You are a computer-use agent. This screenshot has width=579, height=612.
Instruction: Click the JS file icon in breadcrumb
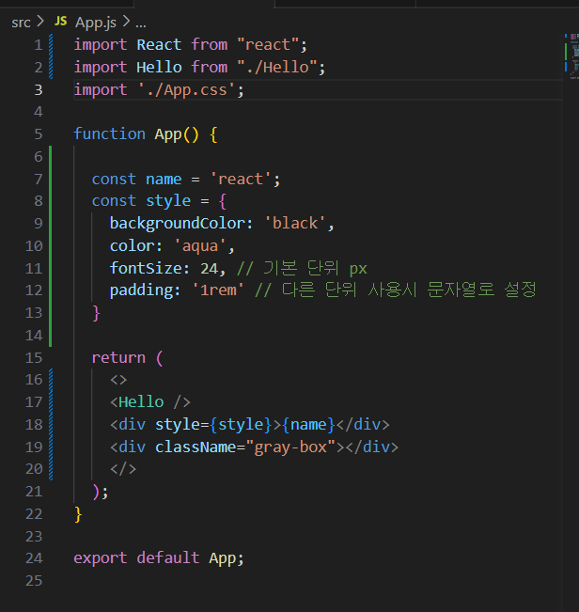tap(60, 21)
